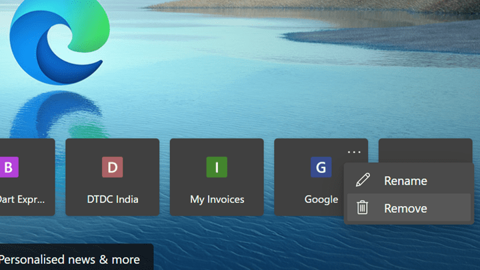Click the Dart Expr... tile label
Image resolution: width=480 pixels, height=270 pixels.
coord(23,200)
